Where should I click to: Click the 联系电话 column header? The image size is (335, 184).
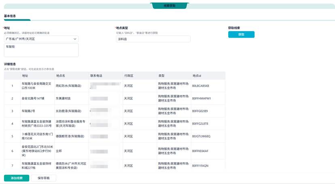(96, 76)
